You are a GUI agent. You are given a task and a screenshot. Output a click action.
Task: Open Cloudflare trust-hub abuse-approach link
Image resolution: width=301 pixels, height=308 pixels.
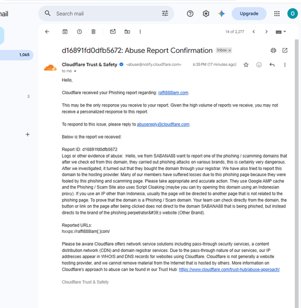(x=229, y=269)
